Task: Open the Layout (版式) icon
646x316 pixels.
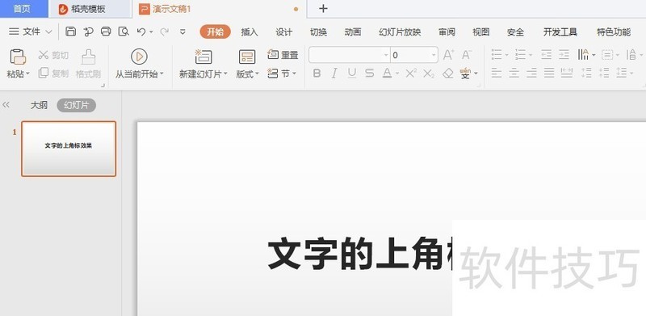Action: (247, 57)
